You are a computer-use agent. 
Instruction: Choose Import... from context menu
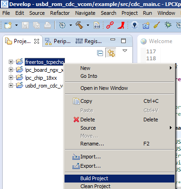pyautogui.click(x=119, y=157)
